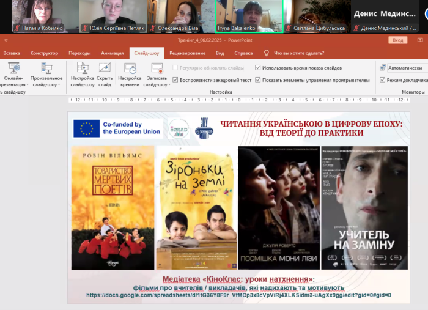
Task: Open the monitor 'Автоматически' dropdown
Action: 404,68
